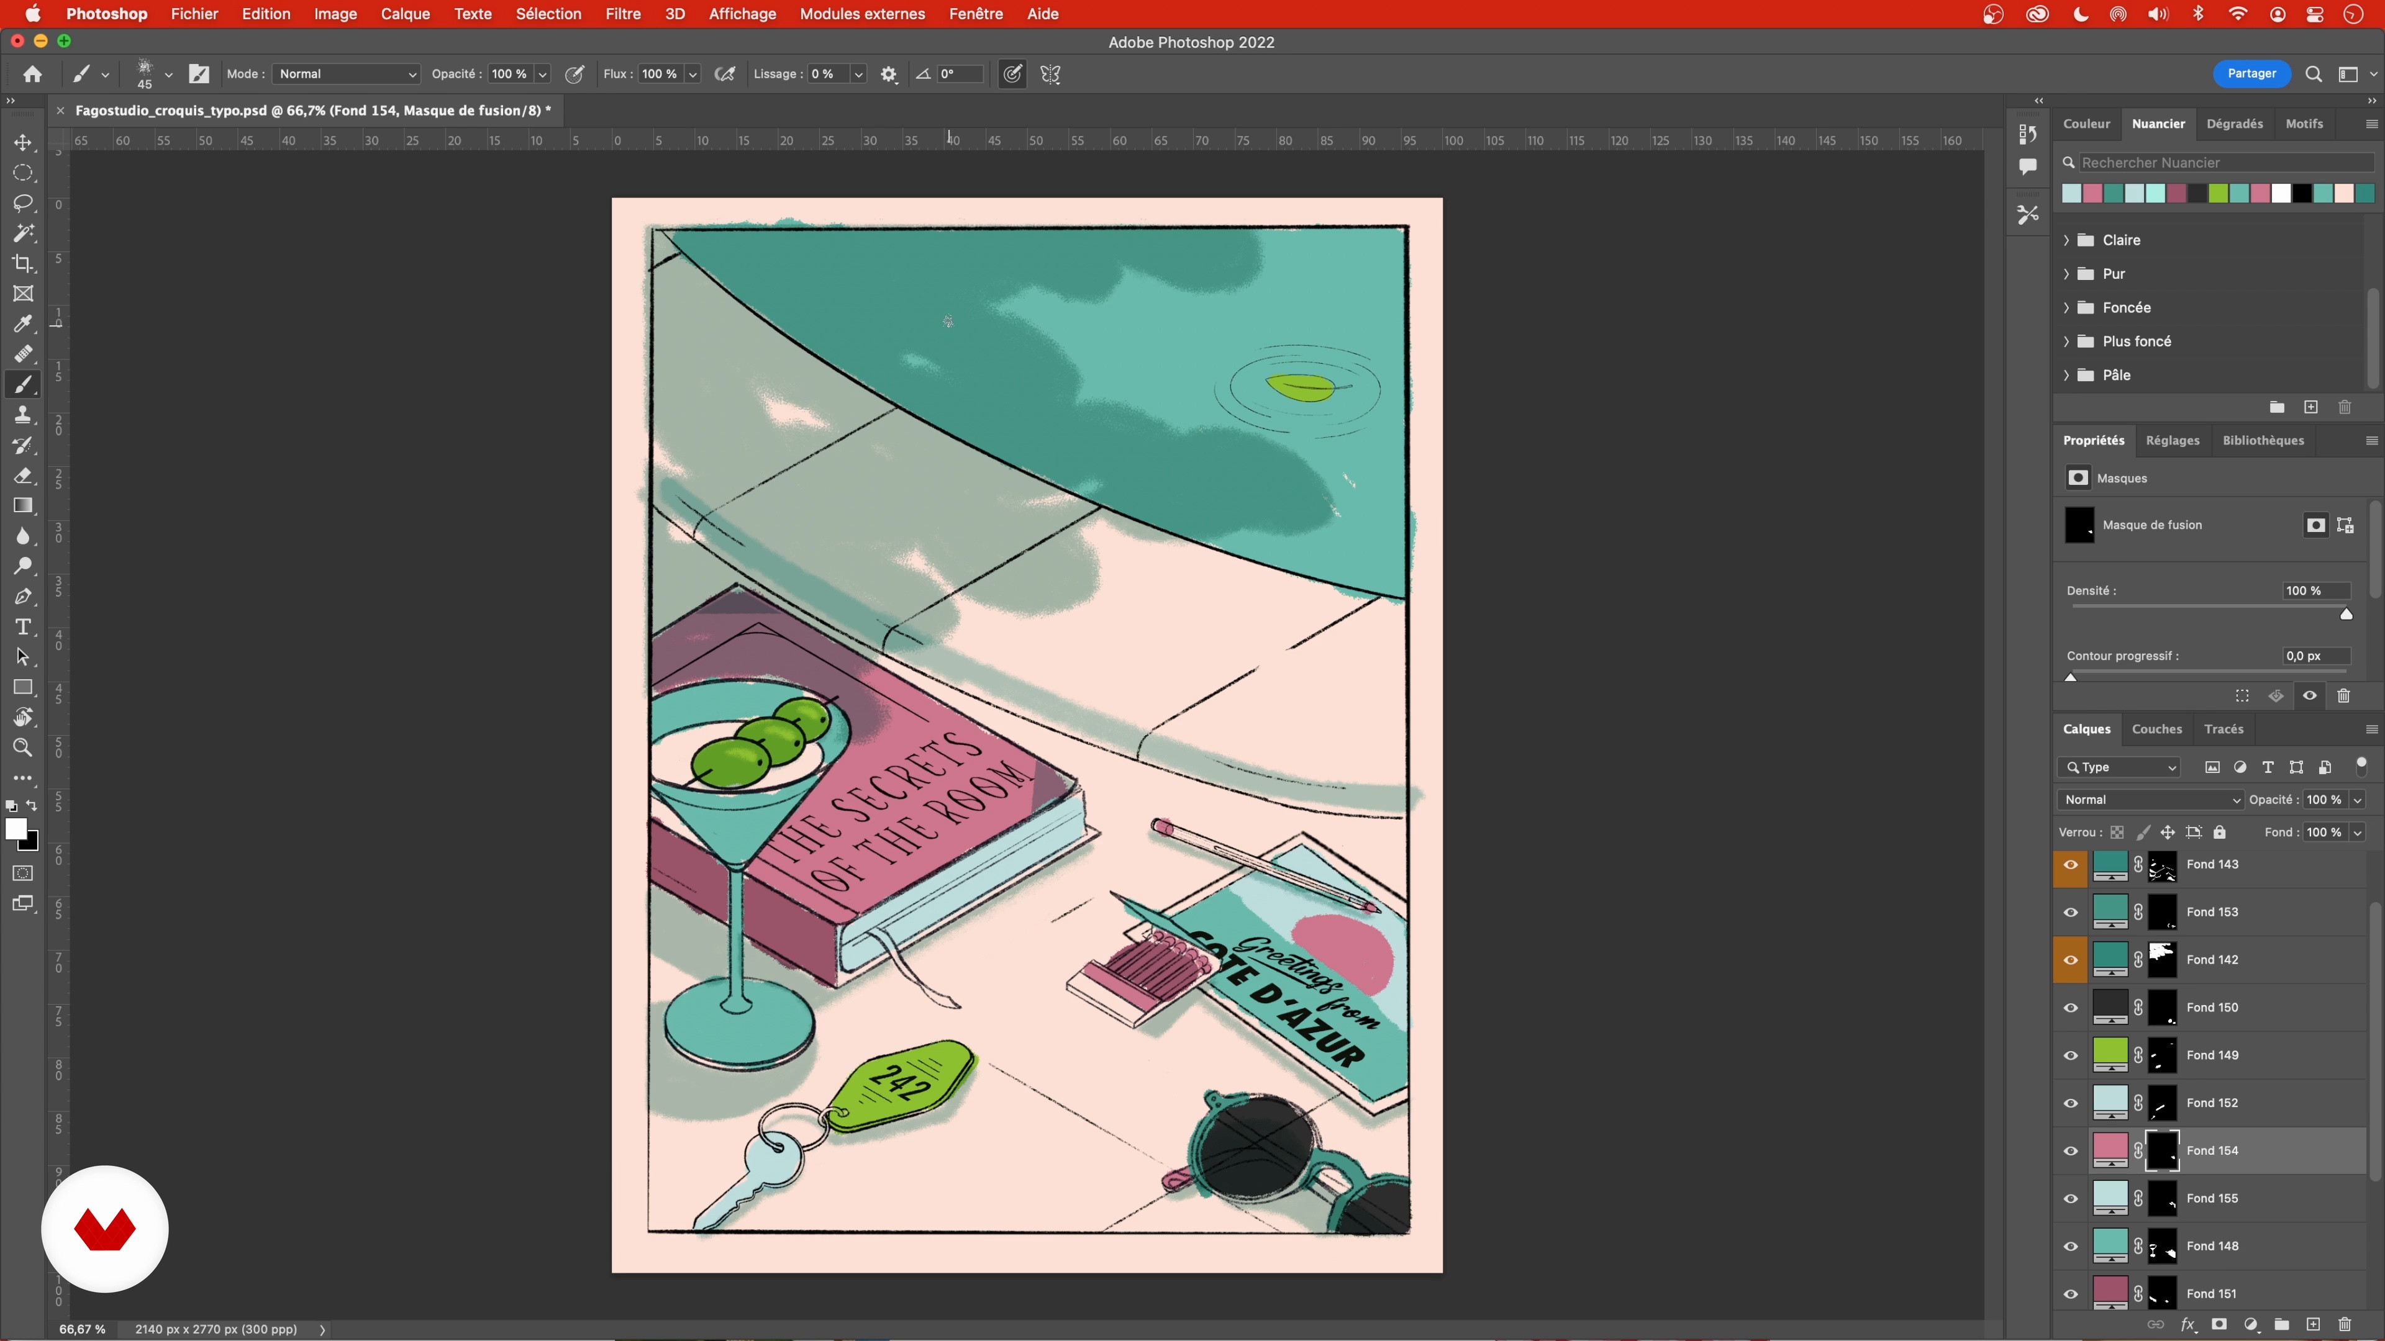Open the brush Mode dropdown
2385x1341 pixels.
(x=347, y=74)
